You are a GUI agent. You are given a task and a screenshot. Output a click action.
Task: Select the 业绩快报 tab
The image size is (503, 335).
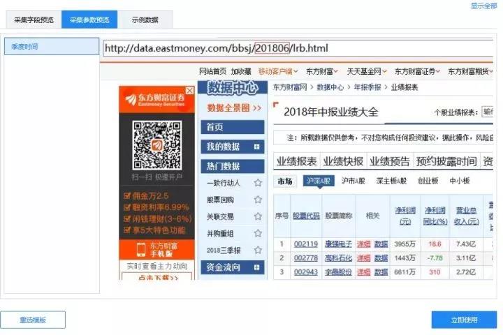coord(343,161)
